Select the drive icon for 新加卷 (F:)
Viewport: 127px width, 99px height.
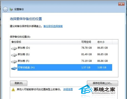(x=14, y=61)
